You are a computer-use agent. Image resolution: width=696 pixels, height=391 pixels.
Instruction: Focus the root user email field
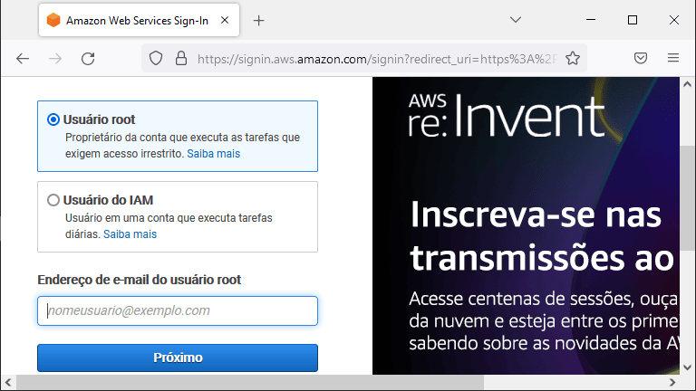[x=178, y=310]
